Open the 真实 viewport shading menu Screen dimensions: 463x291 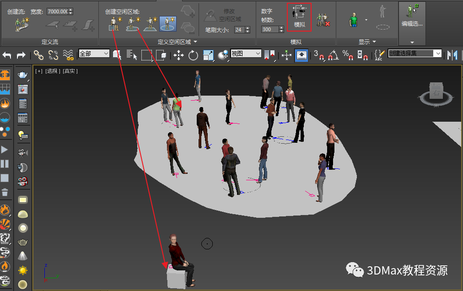[70, 71]
